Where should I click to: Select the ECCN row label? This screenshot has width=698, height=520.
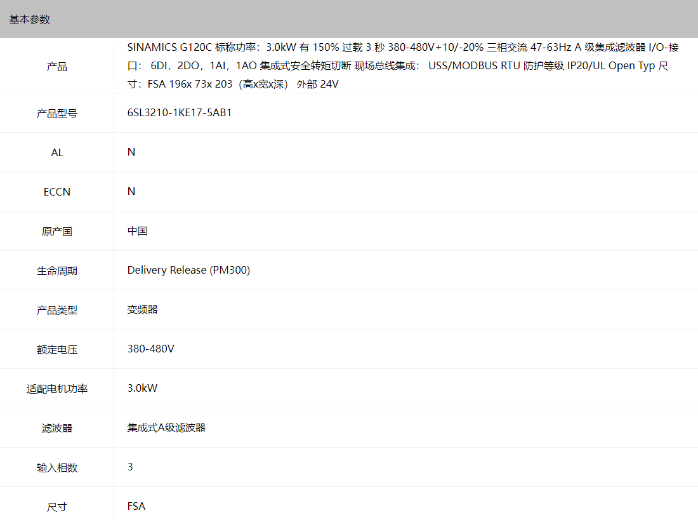pyautogui.click(x=57, y=192)
